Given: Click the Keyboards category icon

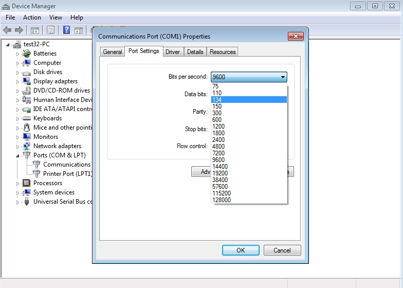Looking at the screenshot, I should pyautogui.click(x=27, y=118).
